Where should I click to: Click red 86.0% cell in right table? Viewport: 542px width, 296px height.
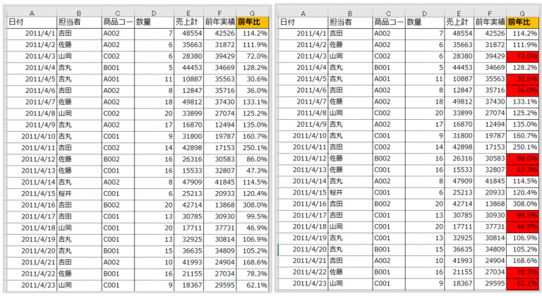coord(522,158)
